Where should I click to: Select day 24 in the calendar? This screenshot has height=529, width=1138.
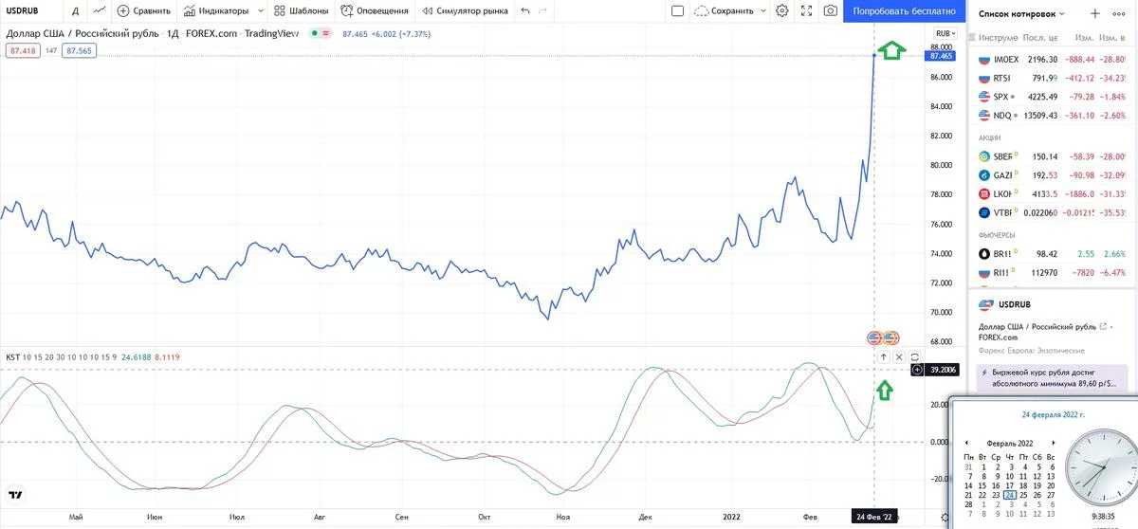[1010, 495]
